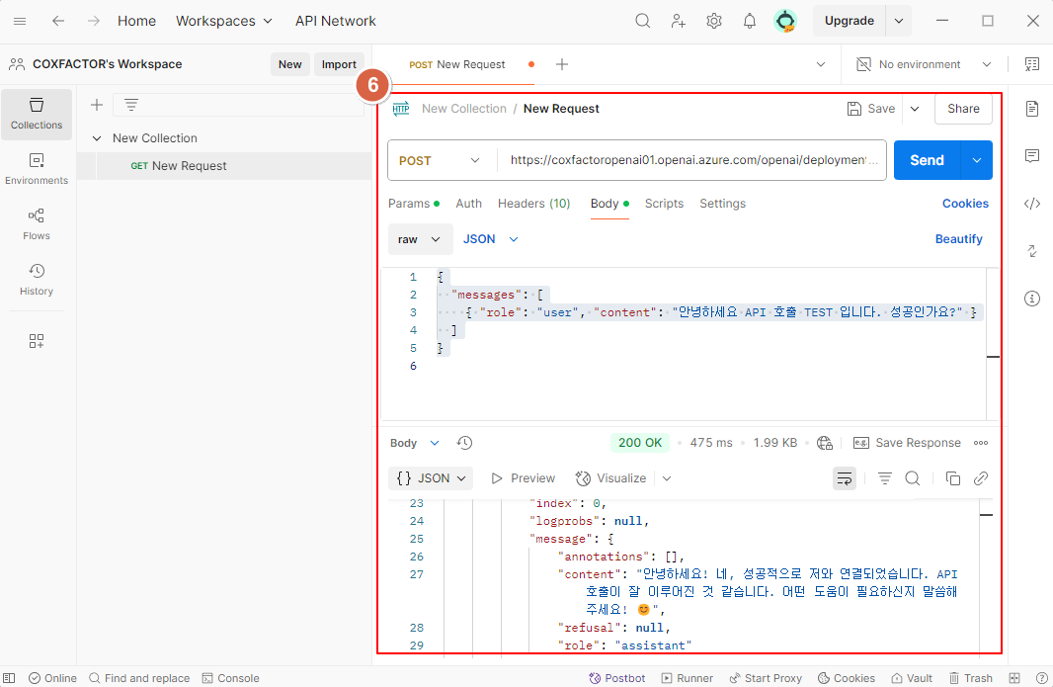The width and height of the screenshot is (1053, 687).
Task: Click the Share button
Action: (x=964, y=109)
